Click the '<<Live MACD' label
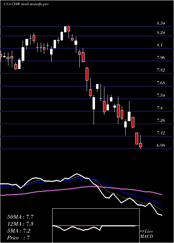Image resolution: width=174 pixels, height=243 pixels. point(147,234)
